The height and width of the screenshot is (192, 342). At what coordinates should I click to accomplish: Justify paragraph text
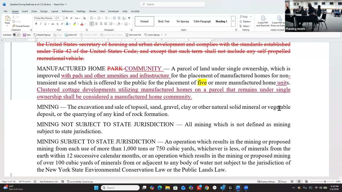click(106, 24)
